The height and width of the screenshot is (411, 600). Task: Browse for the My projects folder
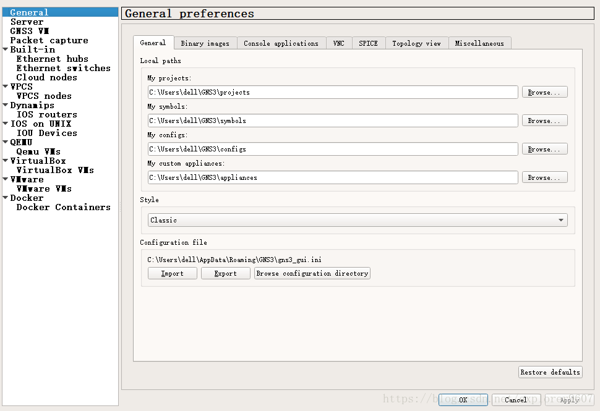[x=544, y=92]
